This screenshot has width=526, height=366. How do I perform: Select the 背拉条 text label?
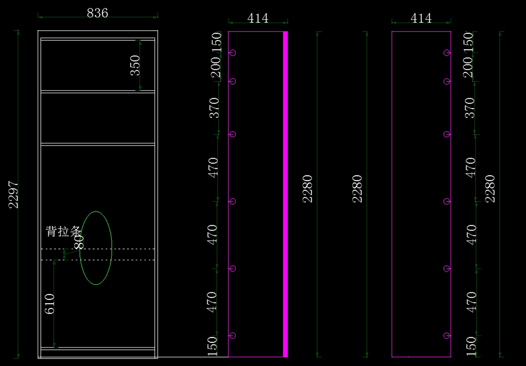[x=63, y=231]
